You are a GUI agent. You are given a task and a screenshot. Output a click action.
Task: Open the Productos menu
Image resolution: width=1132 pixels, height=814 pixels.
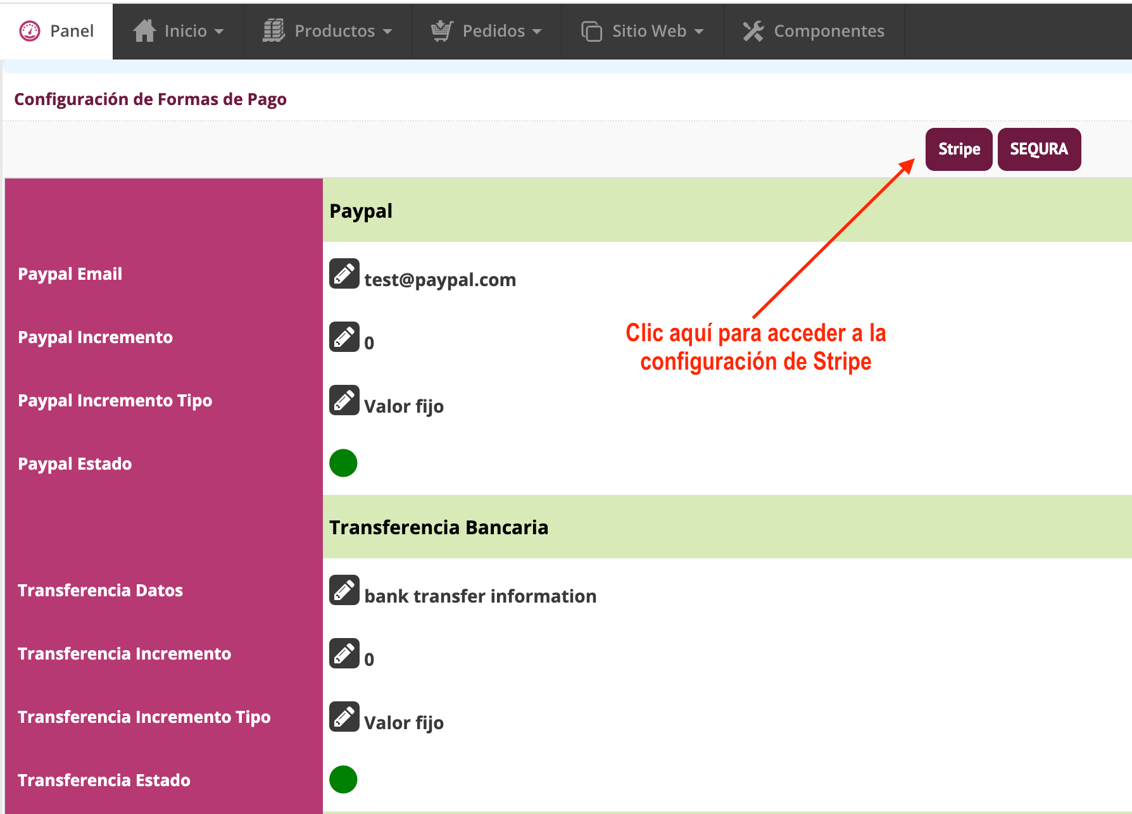click(x=328, y=31)
